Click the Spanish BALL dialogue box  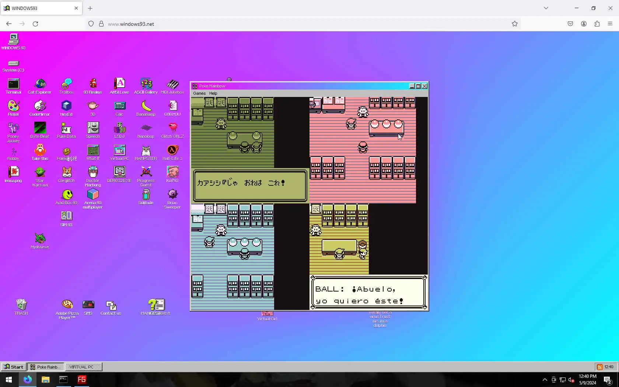pyautogui.click(x=368, y=292)
